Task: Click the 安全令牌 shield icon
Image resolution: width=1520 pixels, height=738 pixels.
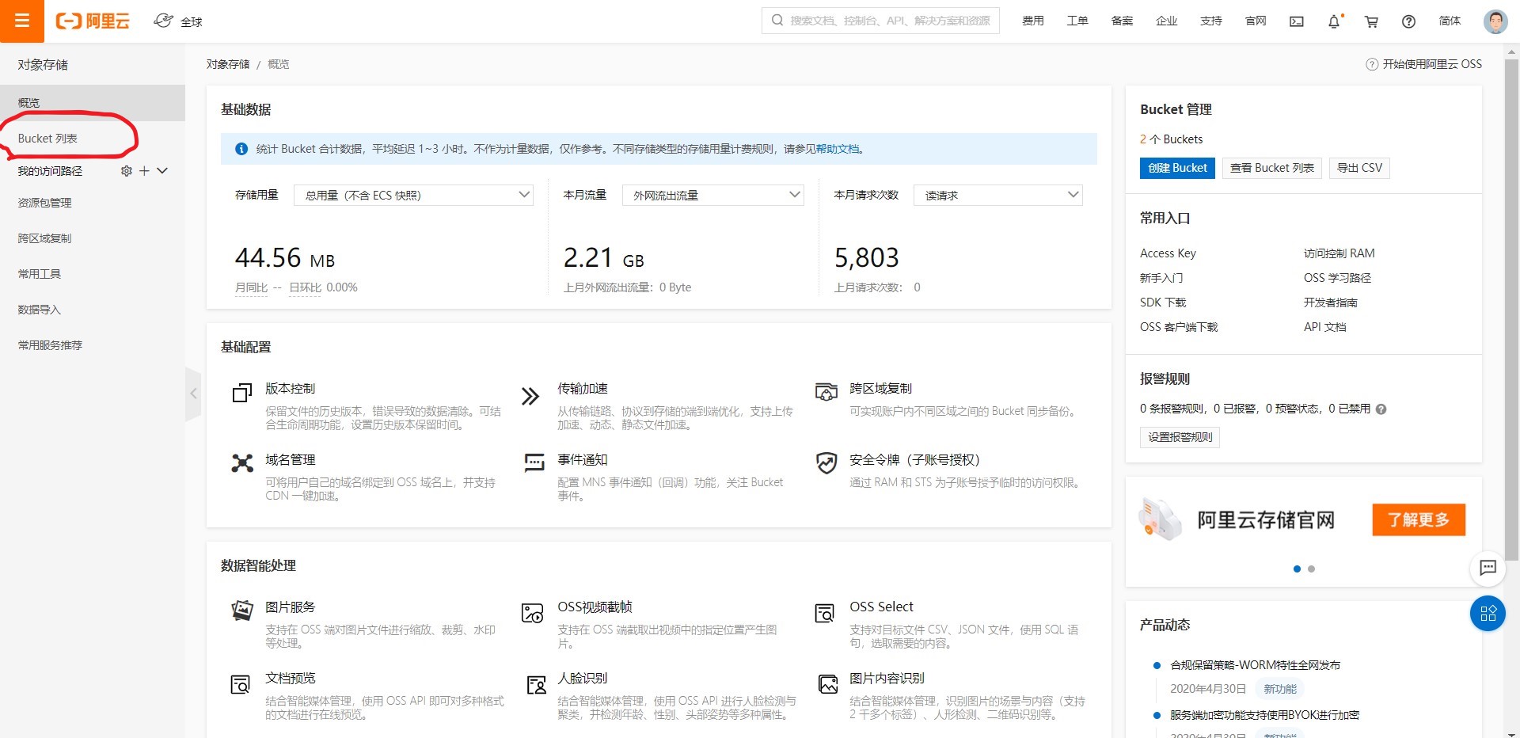Action: click(x=826, y=463)
